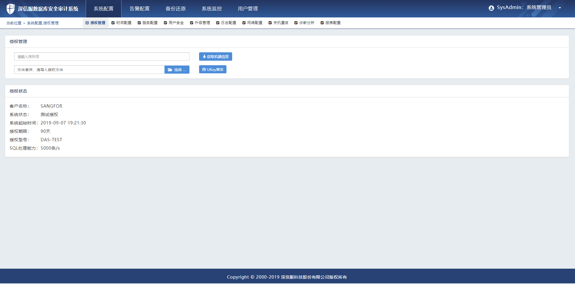Click the Sangfor shield logo icon
The height and width of the screenshot is (284, 575).
coord(11,9)
